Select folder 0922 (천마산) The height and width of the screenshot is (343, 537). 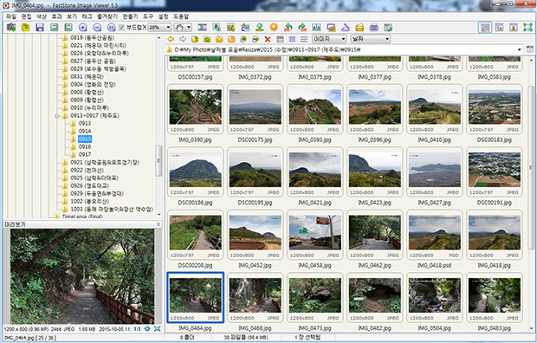click(x=87, y=171)
